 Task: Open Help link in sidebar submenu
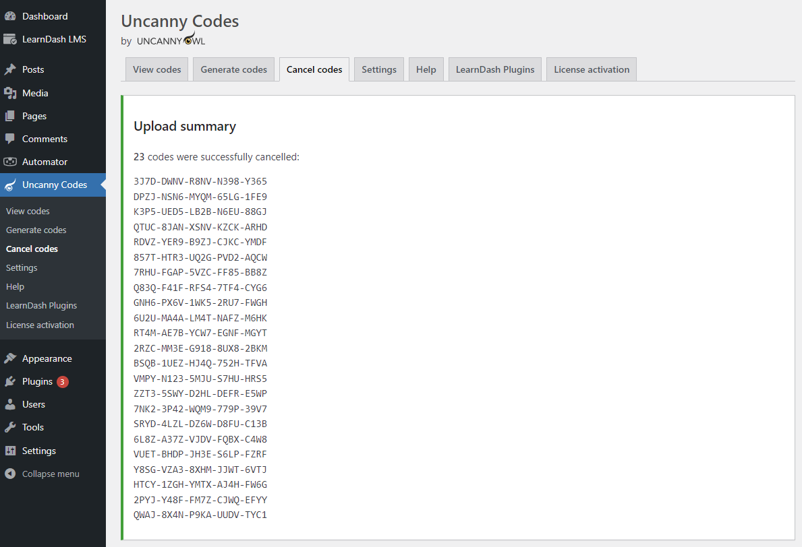[x=15, y=286]
